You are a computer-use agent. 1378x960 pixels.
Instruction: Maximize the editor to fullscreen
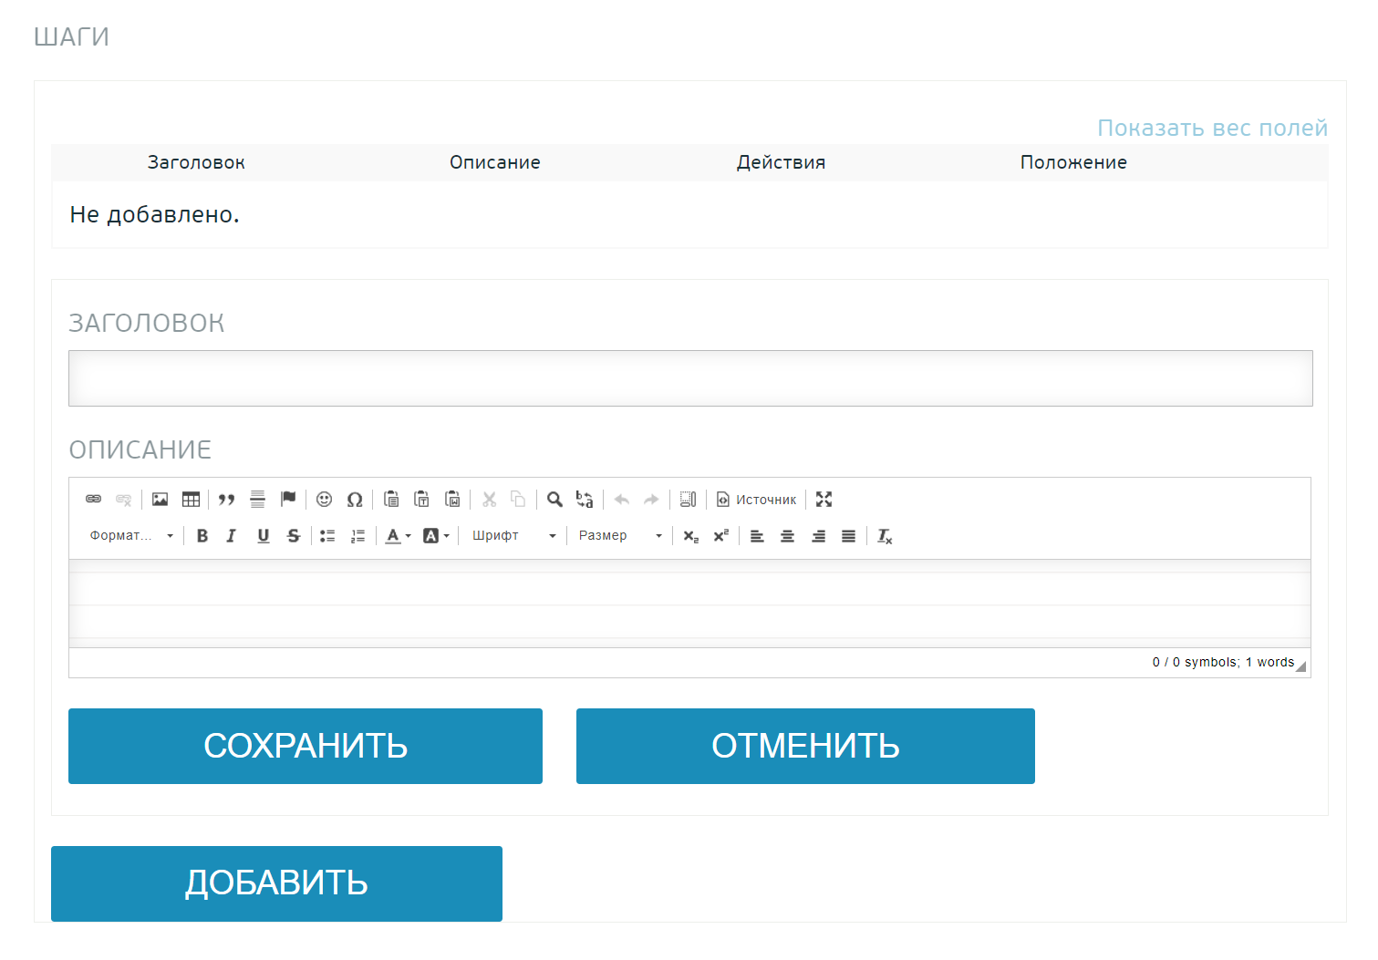824,500
